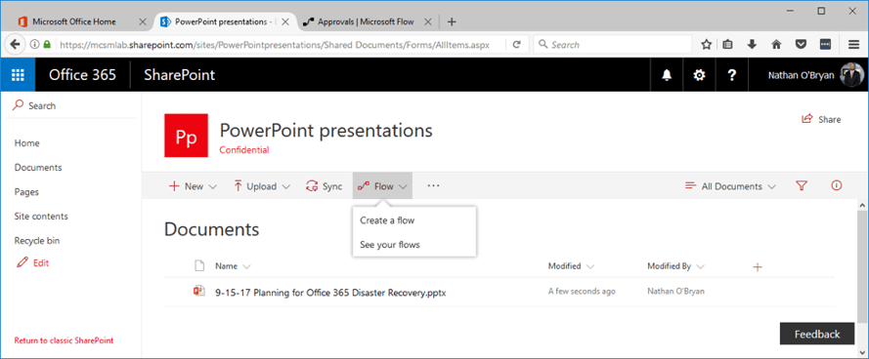
Task: Open 9-15-17 Planning for Office 365 pptx file
Action: click(x=330, y=293)
